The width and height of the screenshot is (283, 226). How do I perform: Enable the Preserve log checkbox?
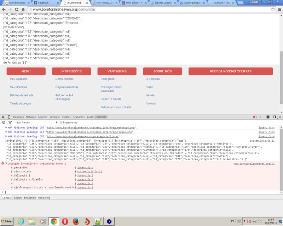click(x=60, y=122)
